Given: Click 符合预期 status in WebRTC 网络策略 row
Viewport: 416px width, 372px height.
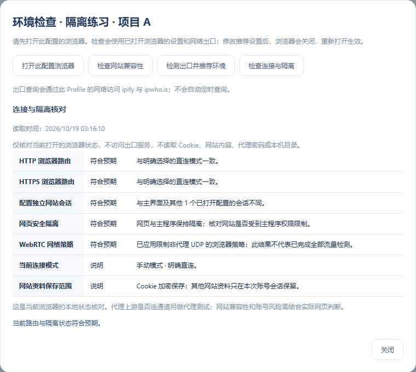Looking at the screenshot, I should [x=103, y=244].
